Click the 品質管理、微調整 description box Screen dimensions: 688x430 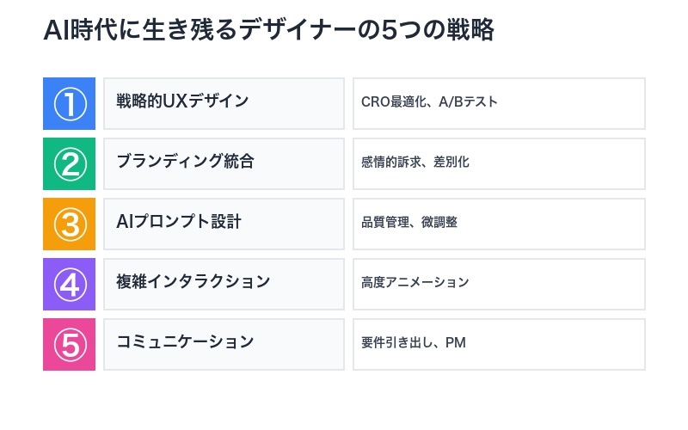tap(499, 224)
